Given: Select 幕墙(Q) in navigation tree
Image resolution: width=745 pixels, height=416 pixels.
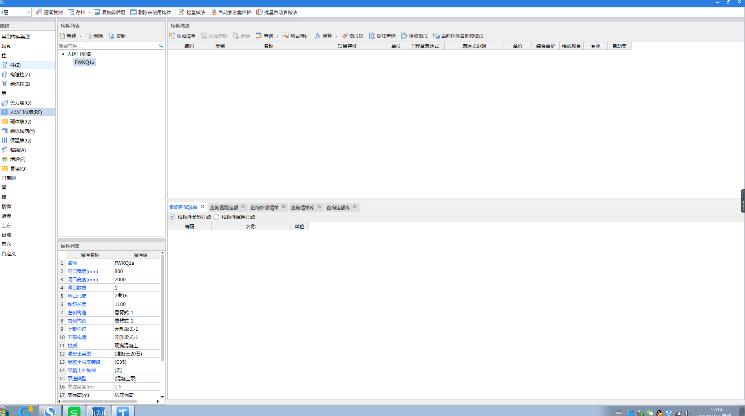Looking at the screenshot, I should [x=18, y=169].
